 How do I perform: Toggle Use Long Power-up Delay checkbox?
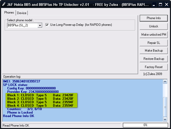(x=47, y=25)
